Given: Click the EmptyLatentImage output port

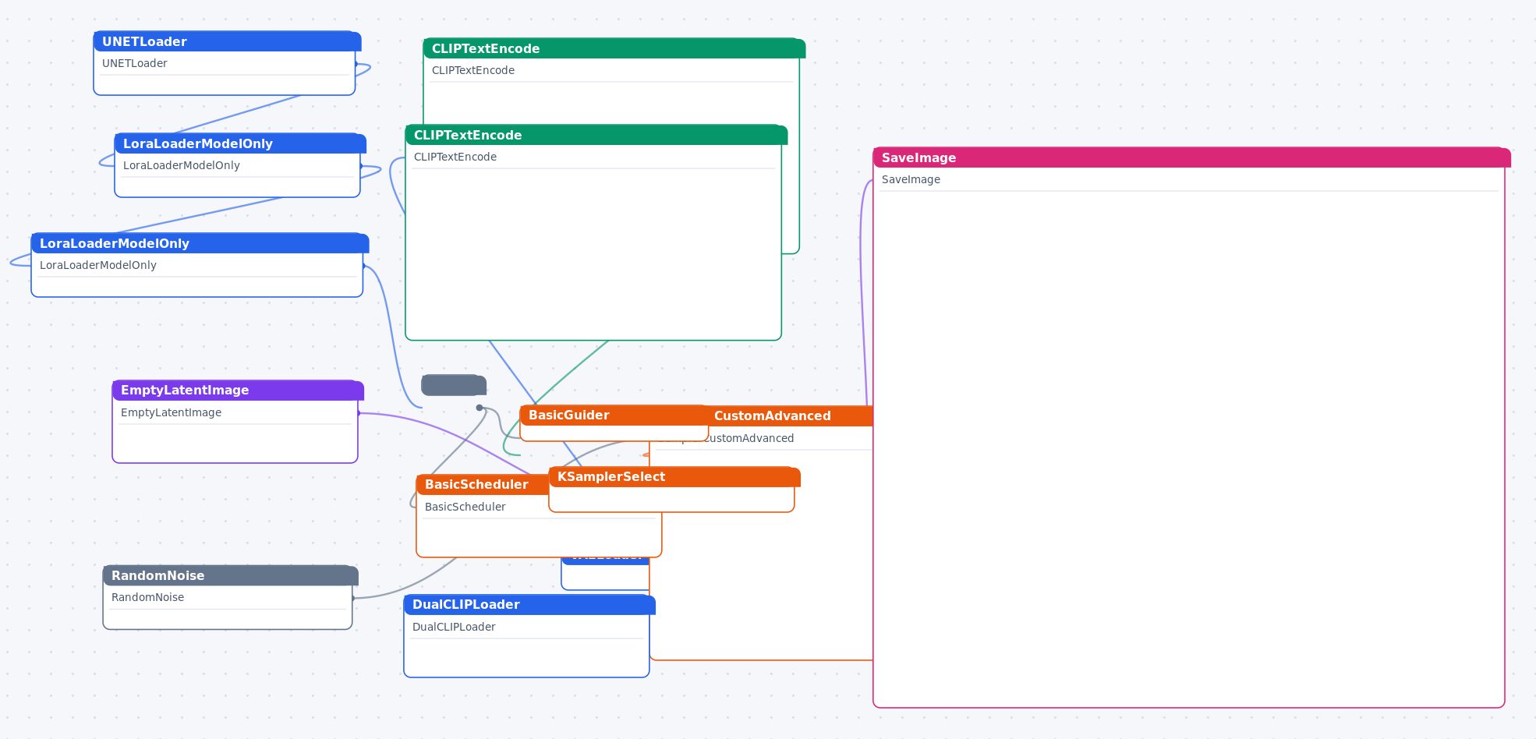Looking at the screenshot, I should pyautogui.click(x=359, y=413).
